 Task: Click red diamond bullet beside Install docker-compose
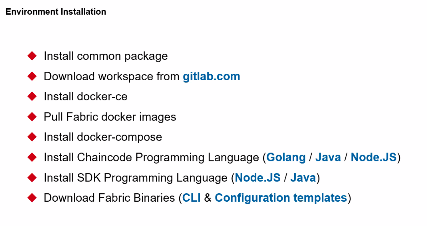click(x=32, y=137)
